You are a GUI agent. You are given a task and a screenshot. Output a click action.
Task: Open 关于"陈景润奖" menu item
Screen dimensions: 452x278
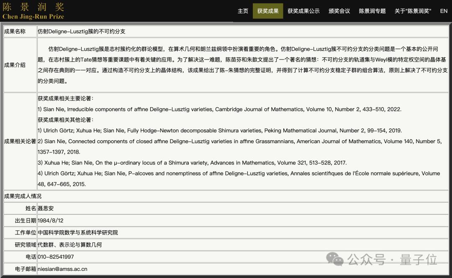click(413, 11)
